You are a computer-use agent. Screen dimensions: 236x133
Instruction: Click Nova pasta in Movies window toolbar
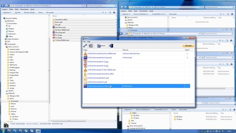173,14
